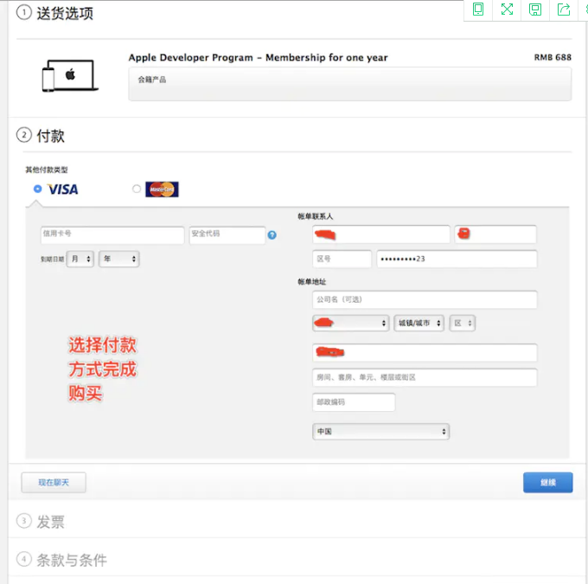
Task: Click the 现在聊天 chat now button
Action: 54,483
